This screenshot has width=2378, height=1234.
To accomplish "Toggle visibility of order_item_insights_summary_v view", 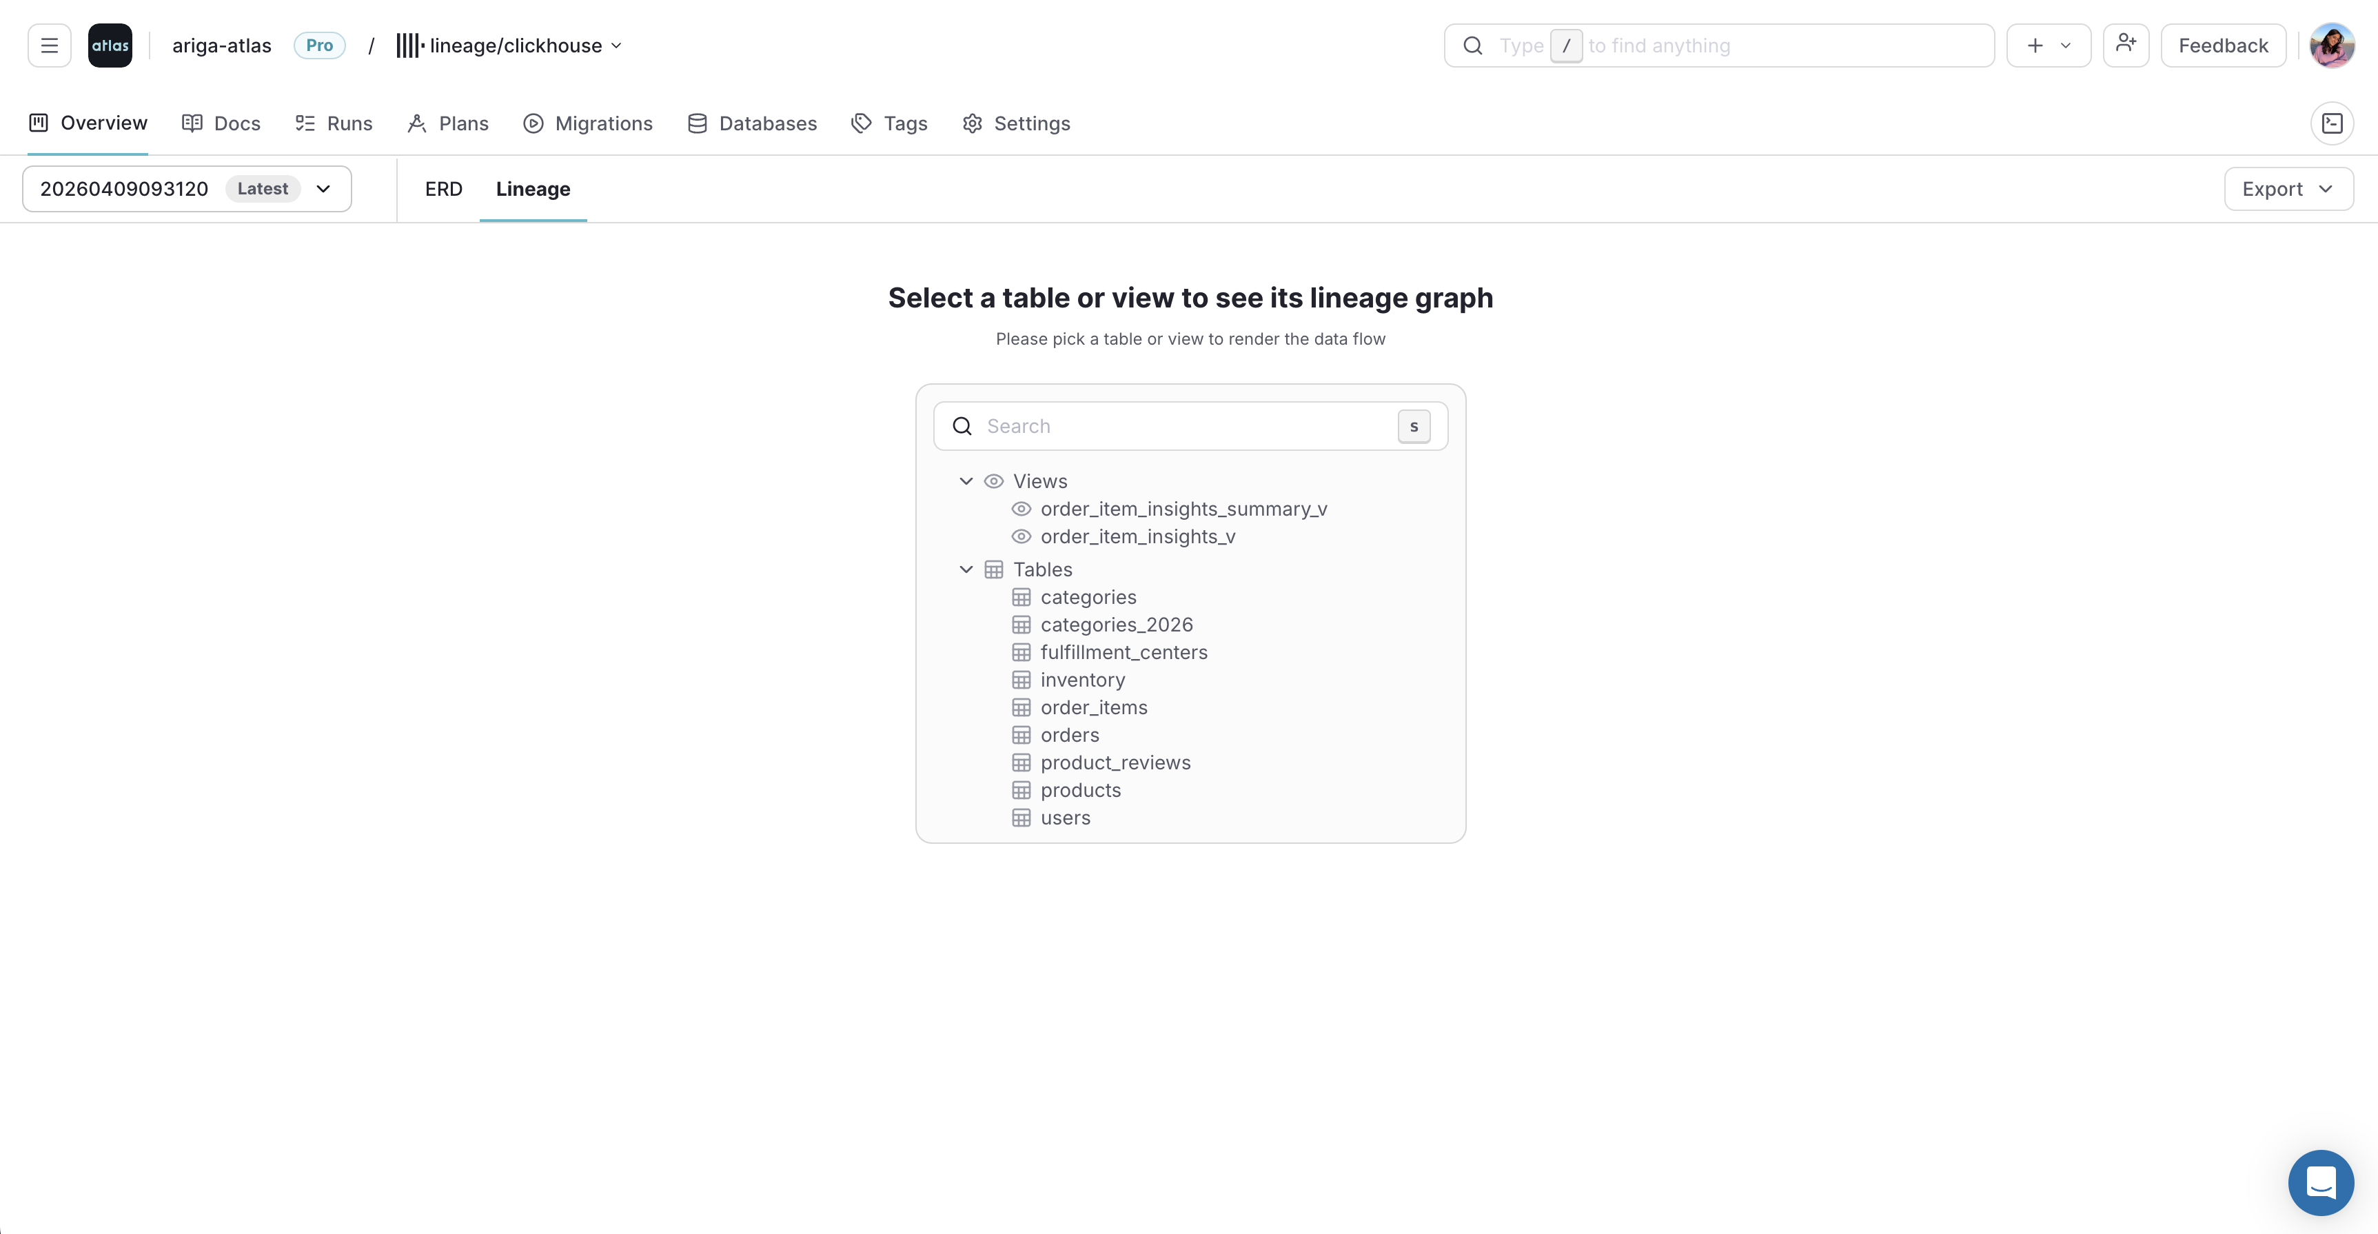I will tap(1022, 509).
